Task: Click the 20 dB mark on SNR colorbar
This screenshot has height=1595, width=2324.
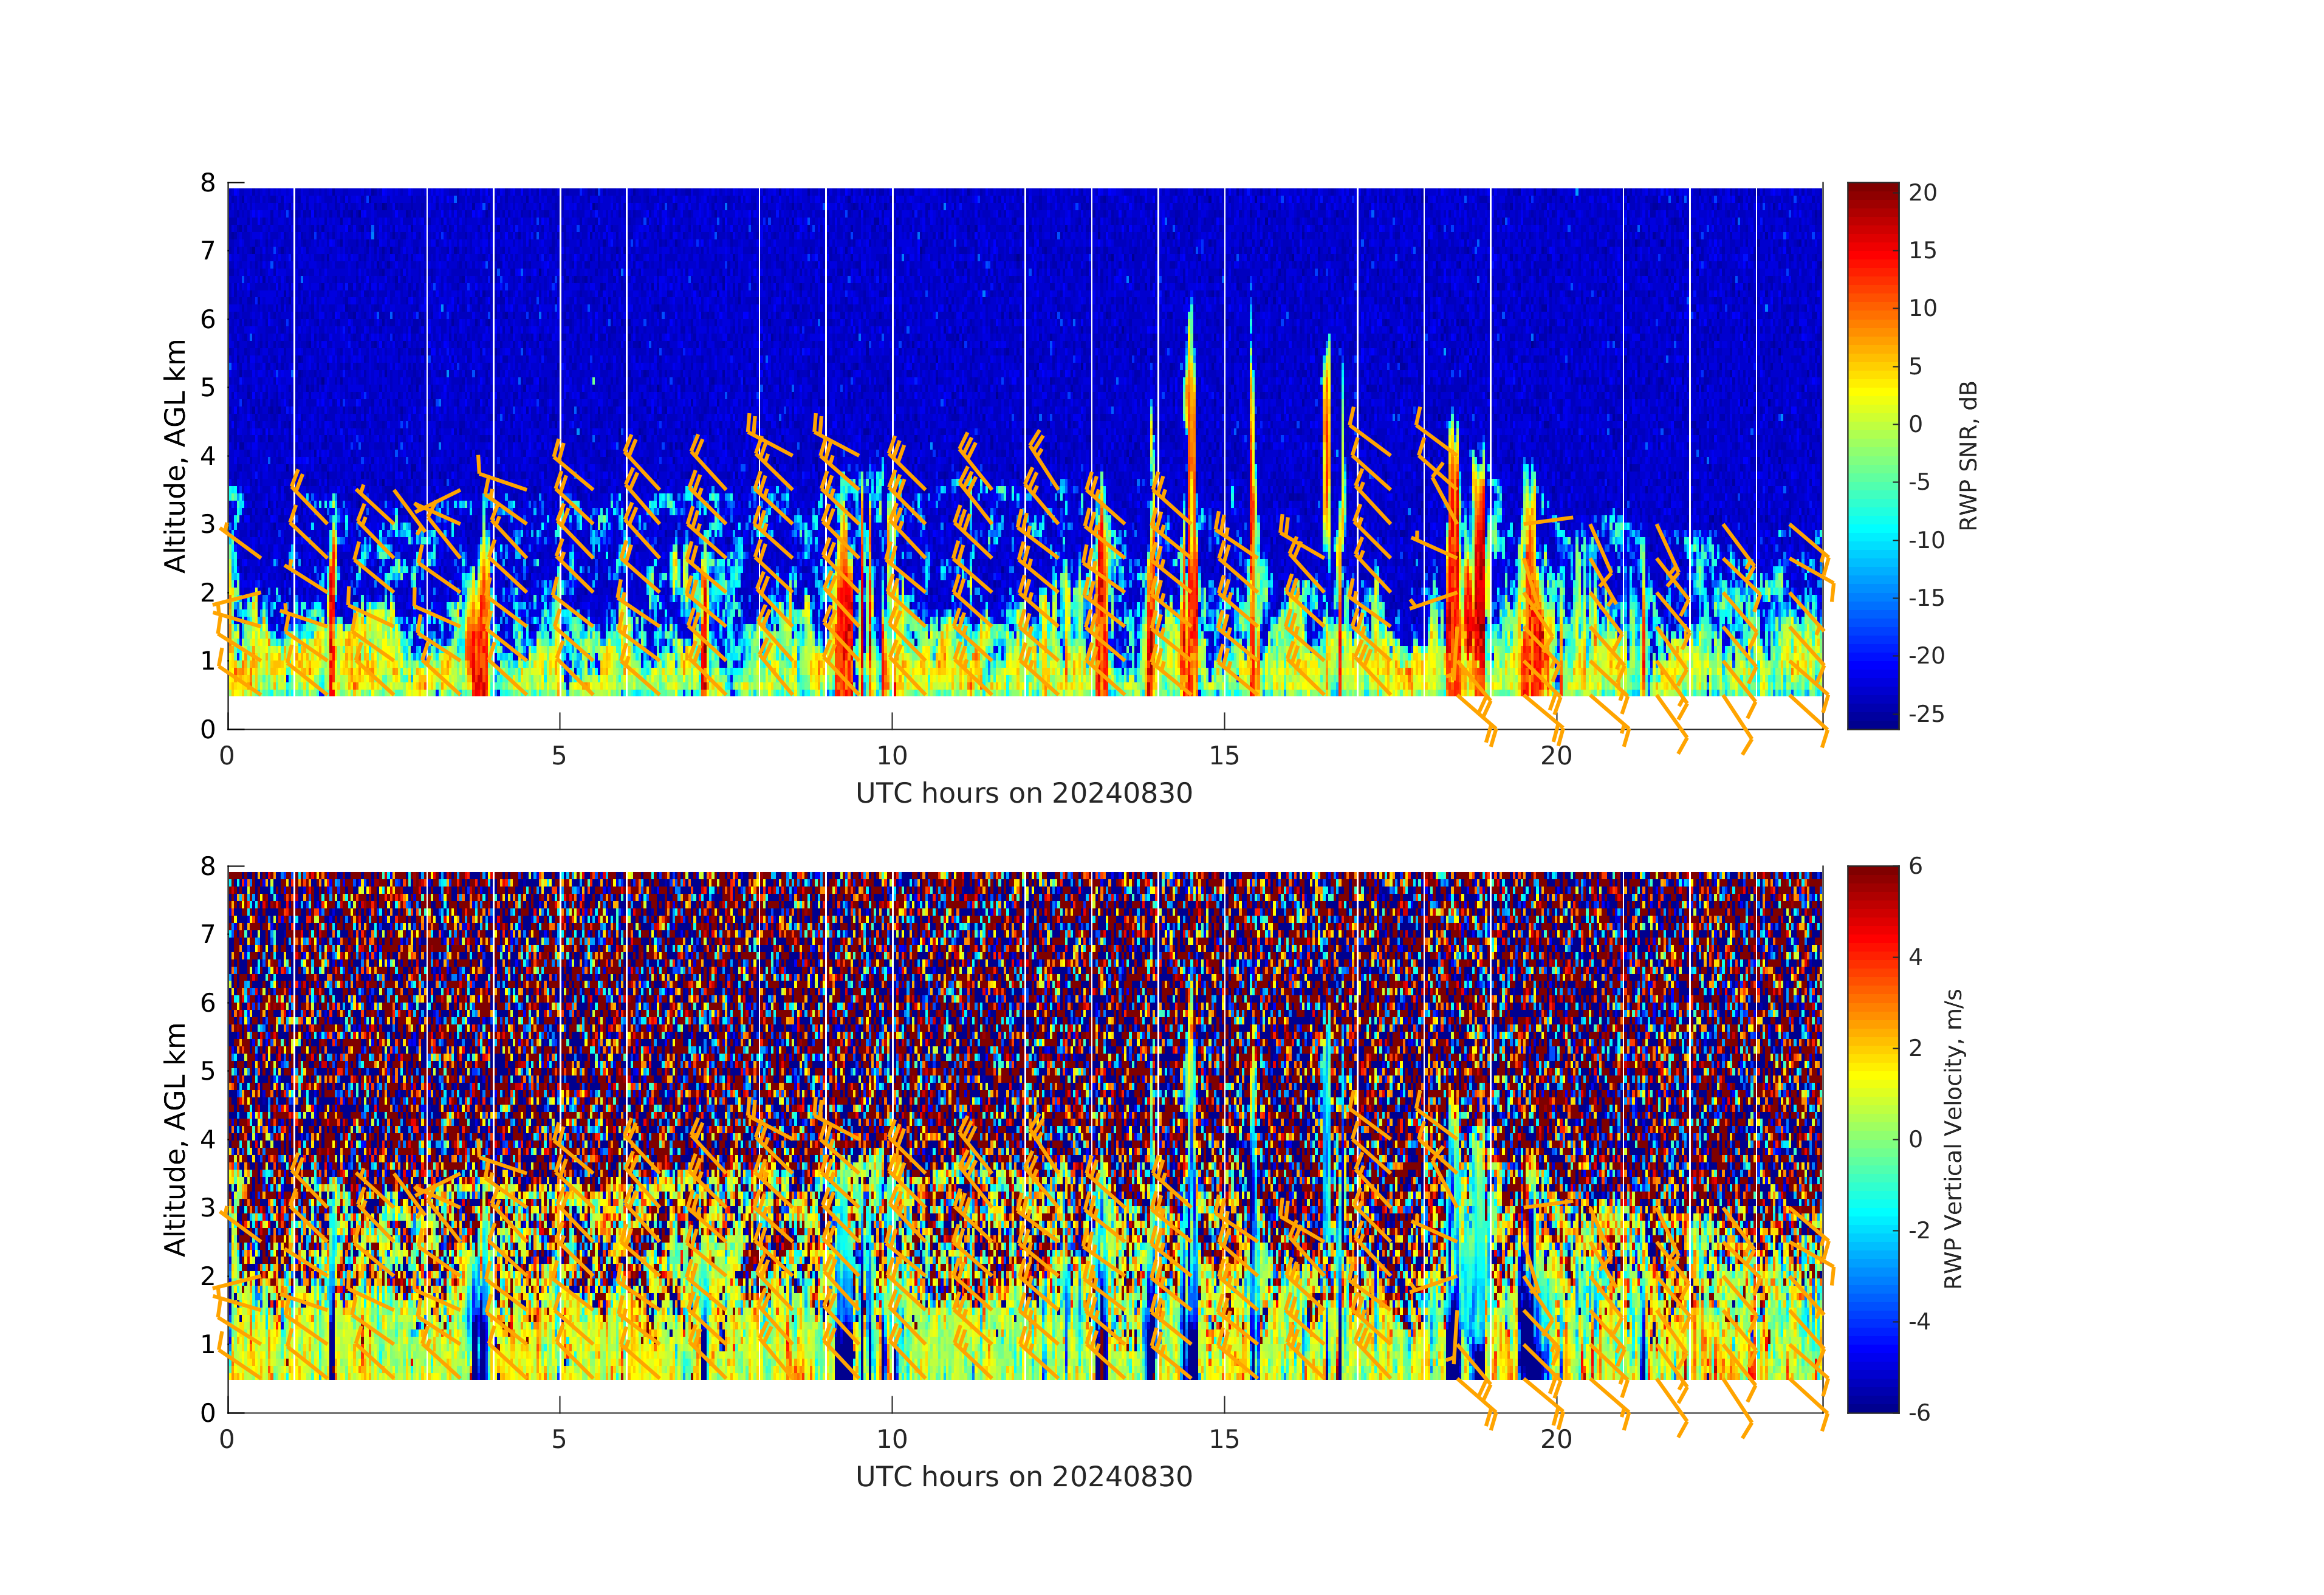Action: pos(1922,193)
